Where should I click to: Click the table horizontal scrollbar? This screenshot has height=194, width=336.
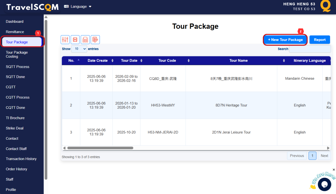point(100,148)
